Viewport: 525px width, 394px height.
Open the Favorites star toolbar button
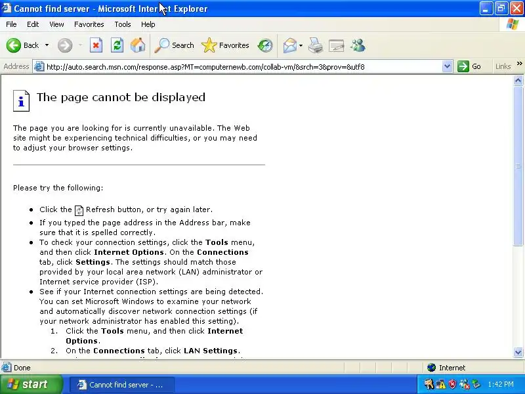click(225, 45)
